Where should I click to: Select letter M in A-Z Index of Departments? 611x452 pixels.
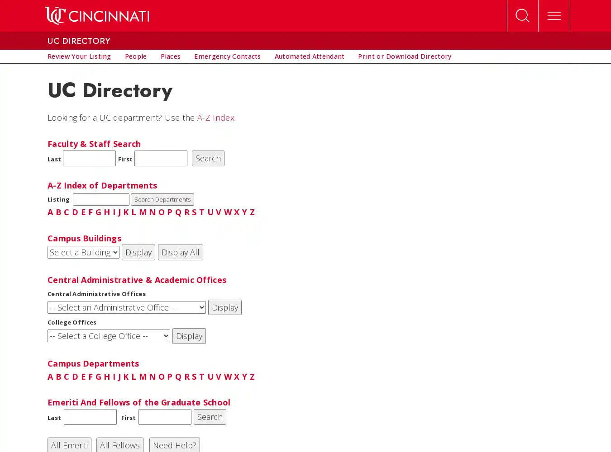[x=143, y=212]
